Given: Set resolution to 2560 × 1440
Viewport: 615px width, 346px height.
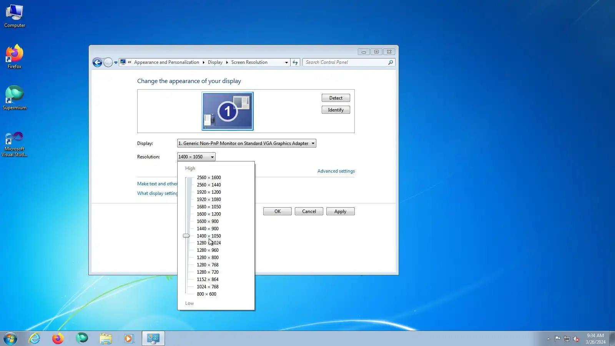Looking at the screenshot, I should pos(209,185).
